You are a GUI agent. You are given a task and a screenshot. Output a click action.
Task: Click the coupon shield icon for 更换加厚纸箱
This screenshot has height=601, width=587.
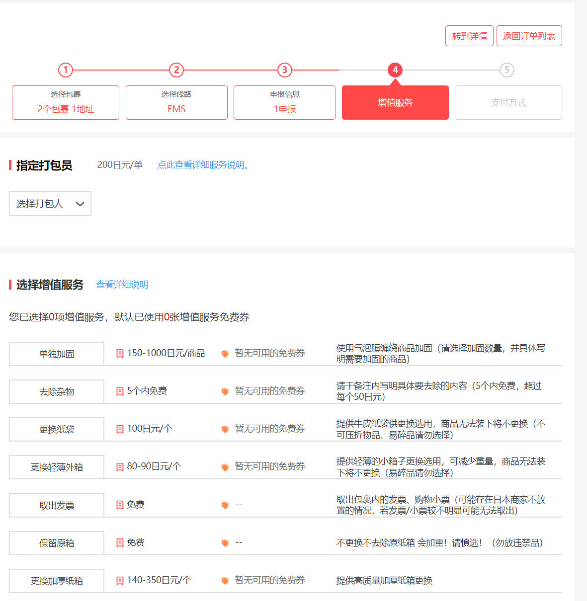point(225,581)
